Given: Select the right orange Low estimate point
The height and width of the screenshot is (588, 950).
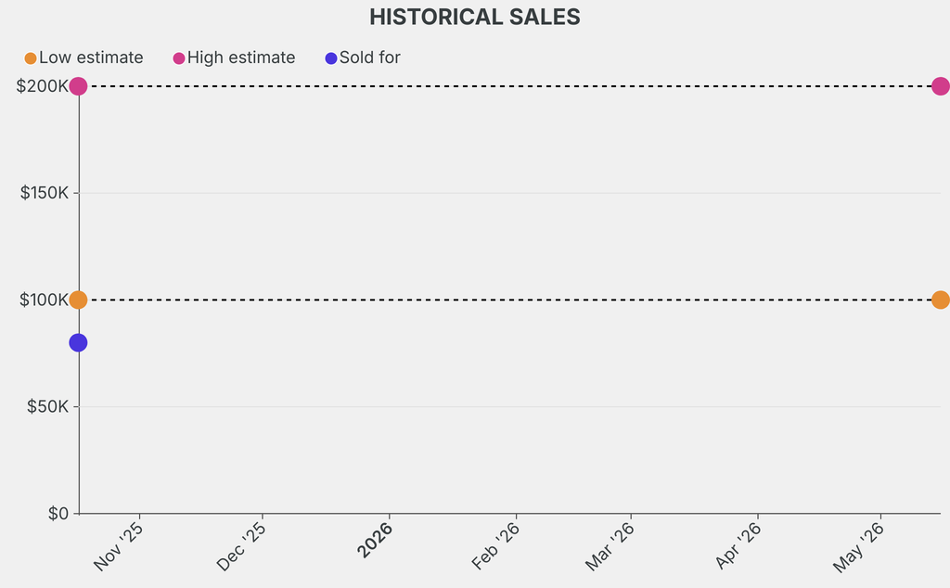Looking at the screenshot, I should 940,300.
